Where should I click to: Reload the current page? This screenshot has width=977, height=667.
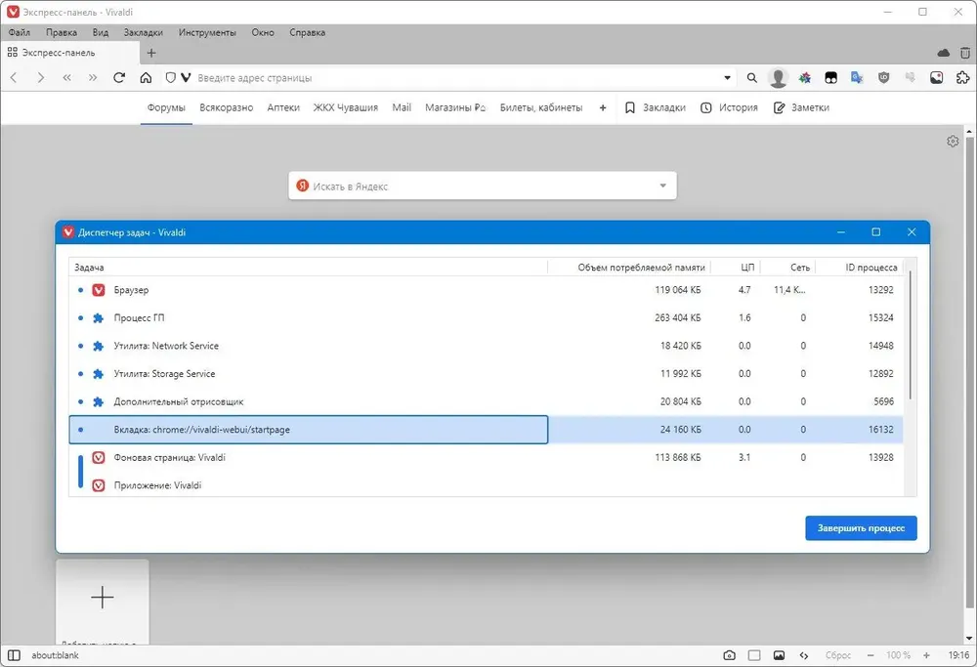(119, 78)
